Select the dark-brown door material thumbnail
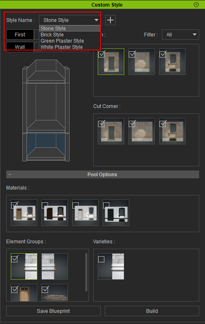The image size is (205, 324). (x=55, y=213)
